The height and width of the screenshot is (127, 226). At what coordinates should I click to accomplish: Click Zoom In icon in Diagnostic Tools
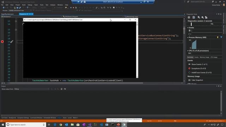click(x=199, y=17)
